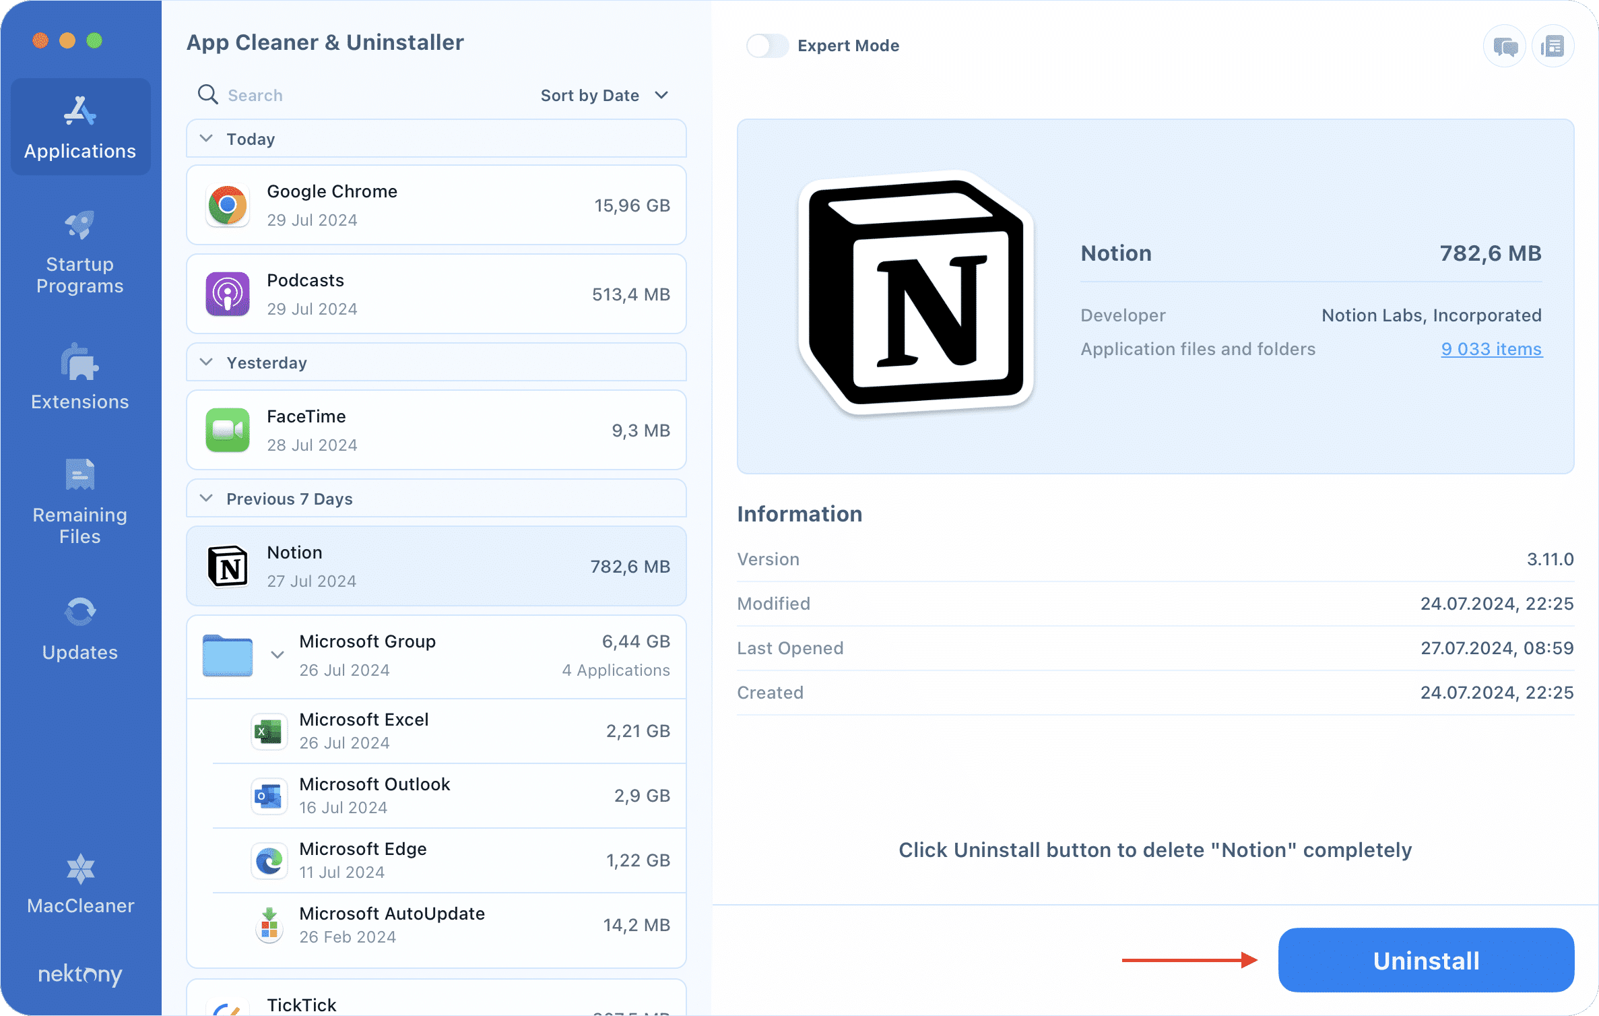Collapse the Microsoft Group applications list
Screen dimensions: 1599x1016
(276, 654)
